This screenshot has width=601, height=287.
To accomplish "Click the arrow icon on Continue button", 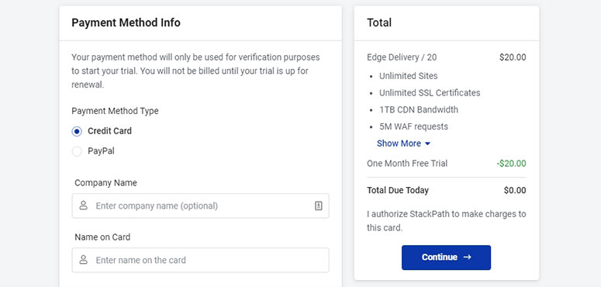I will pyautogui.click(x=467, y=257).
